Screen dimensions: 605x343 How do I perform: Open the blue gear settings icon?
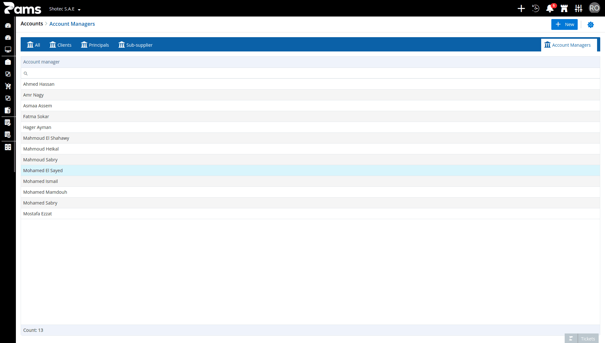591,24
